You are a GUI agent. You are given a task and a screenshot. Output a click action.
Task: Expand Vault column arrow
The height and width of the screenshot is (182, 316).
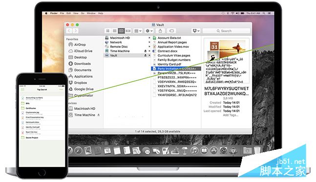(x=149, y=55)
